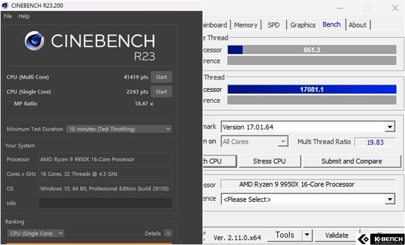Switch to the SPD tab in CPU-Z
The image size is (405, 245).
coord(274,25)
